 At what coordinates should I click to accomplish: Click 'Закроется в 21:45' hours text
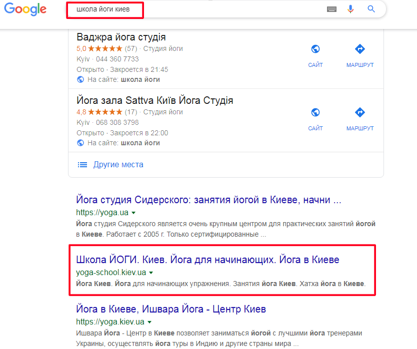[x=139, y=69]
